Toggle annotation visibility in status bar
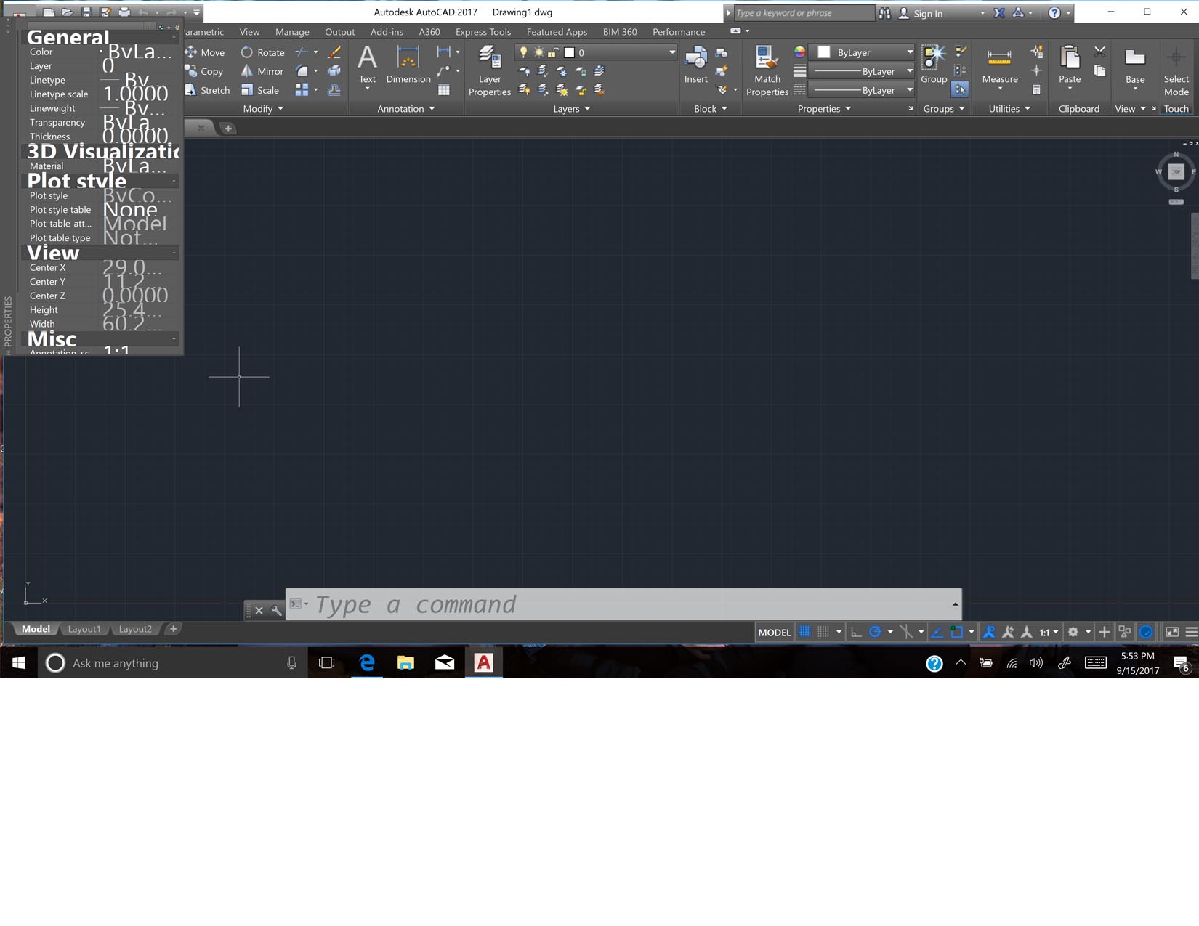Screen dimensions: 1199x926 (x=989, y=632)
